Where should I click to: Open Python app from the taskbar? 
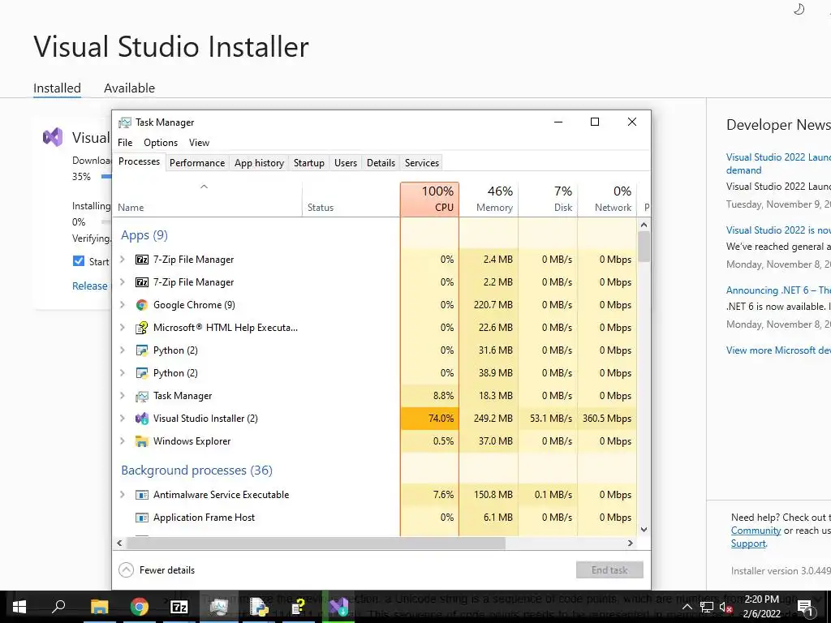click(x=259, y=607)
